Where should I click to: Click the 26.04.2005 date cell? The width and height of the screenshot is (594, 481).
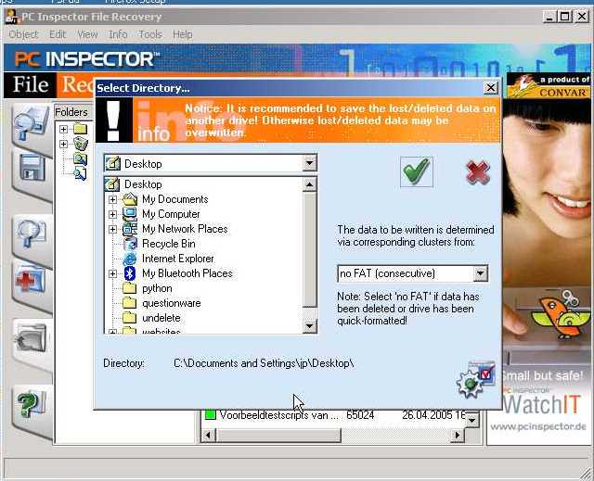(x=433, y=415)
